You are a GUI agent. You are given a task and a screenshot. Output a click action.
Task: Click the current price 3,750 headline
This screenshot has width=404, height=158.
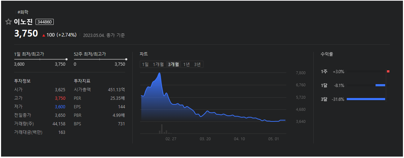(x=26, y=34)
